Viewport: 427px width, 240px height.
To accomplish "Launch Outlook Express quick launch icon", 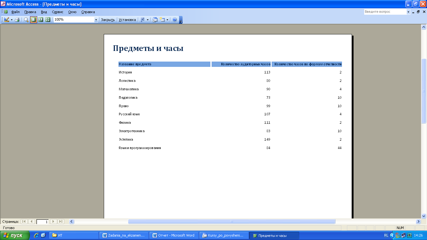I will coord(43,235).
